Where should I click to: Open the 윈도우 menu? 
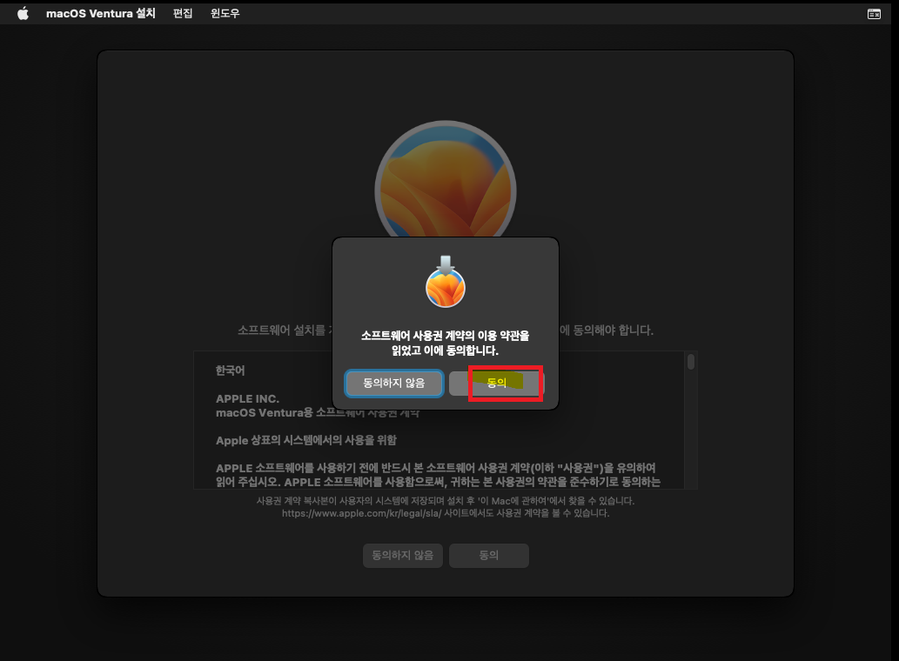225,13
